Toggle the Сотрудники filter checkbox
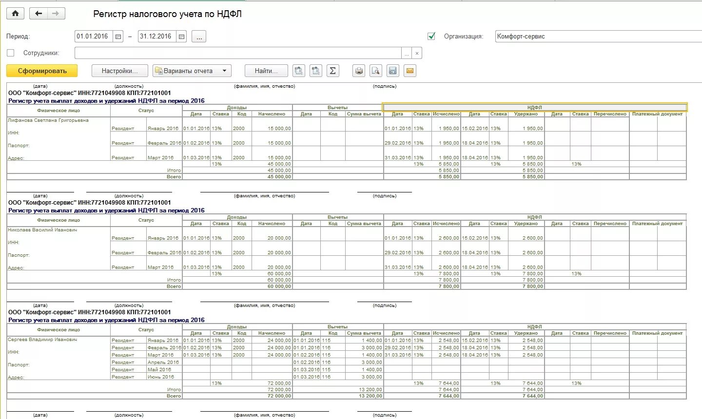 coord(11,53)
